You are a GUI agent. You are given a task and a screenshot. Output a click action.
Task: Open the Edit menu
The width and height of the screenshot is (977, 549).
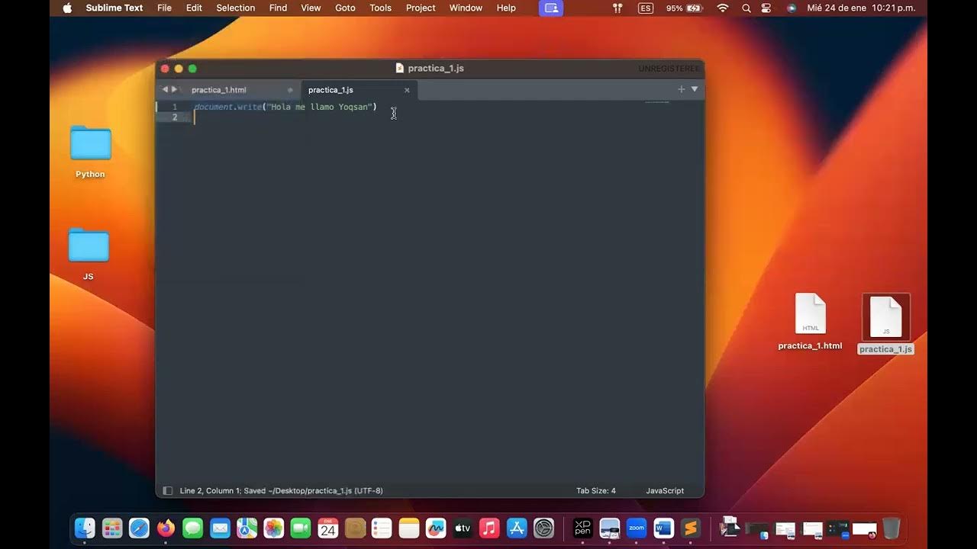(x=194, y=8)
